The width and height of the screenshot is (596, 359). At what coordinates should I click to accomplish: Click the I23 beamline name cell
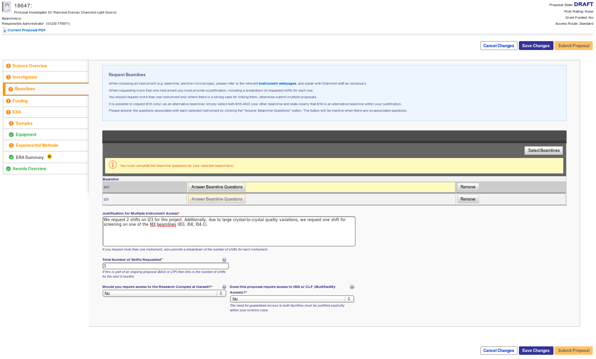[x=144, y=199]
